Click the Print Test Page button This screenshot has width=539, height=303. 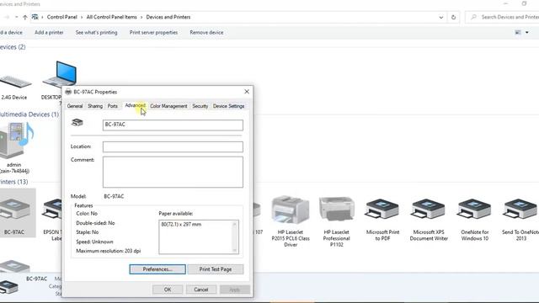[x=216, y=269]
